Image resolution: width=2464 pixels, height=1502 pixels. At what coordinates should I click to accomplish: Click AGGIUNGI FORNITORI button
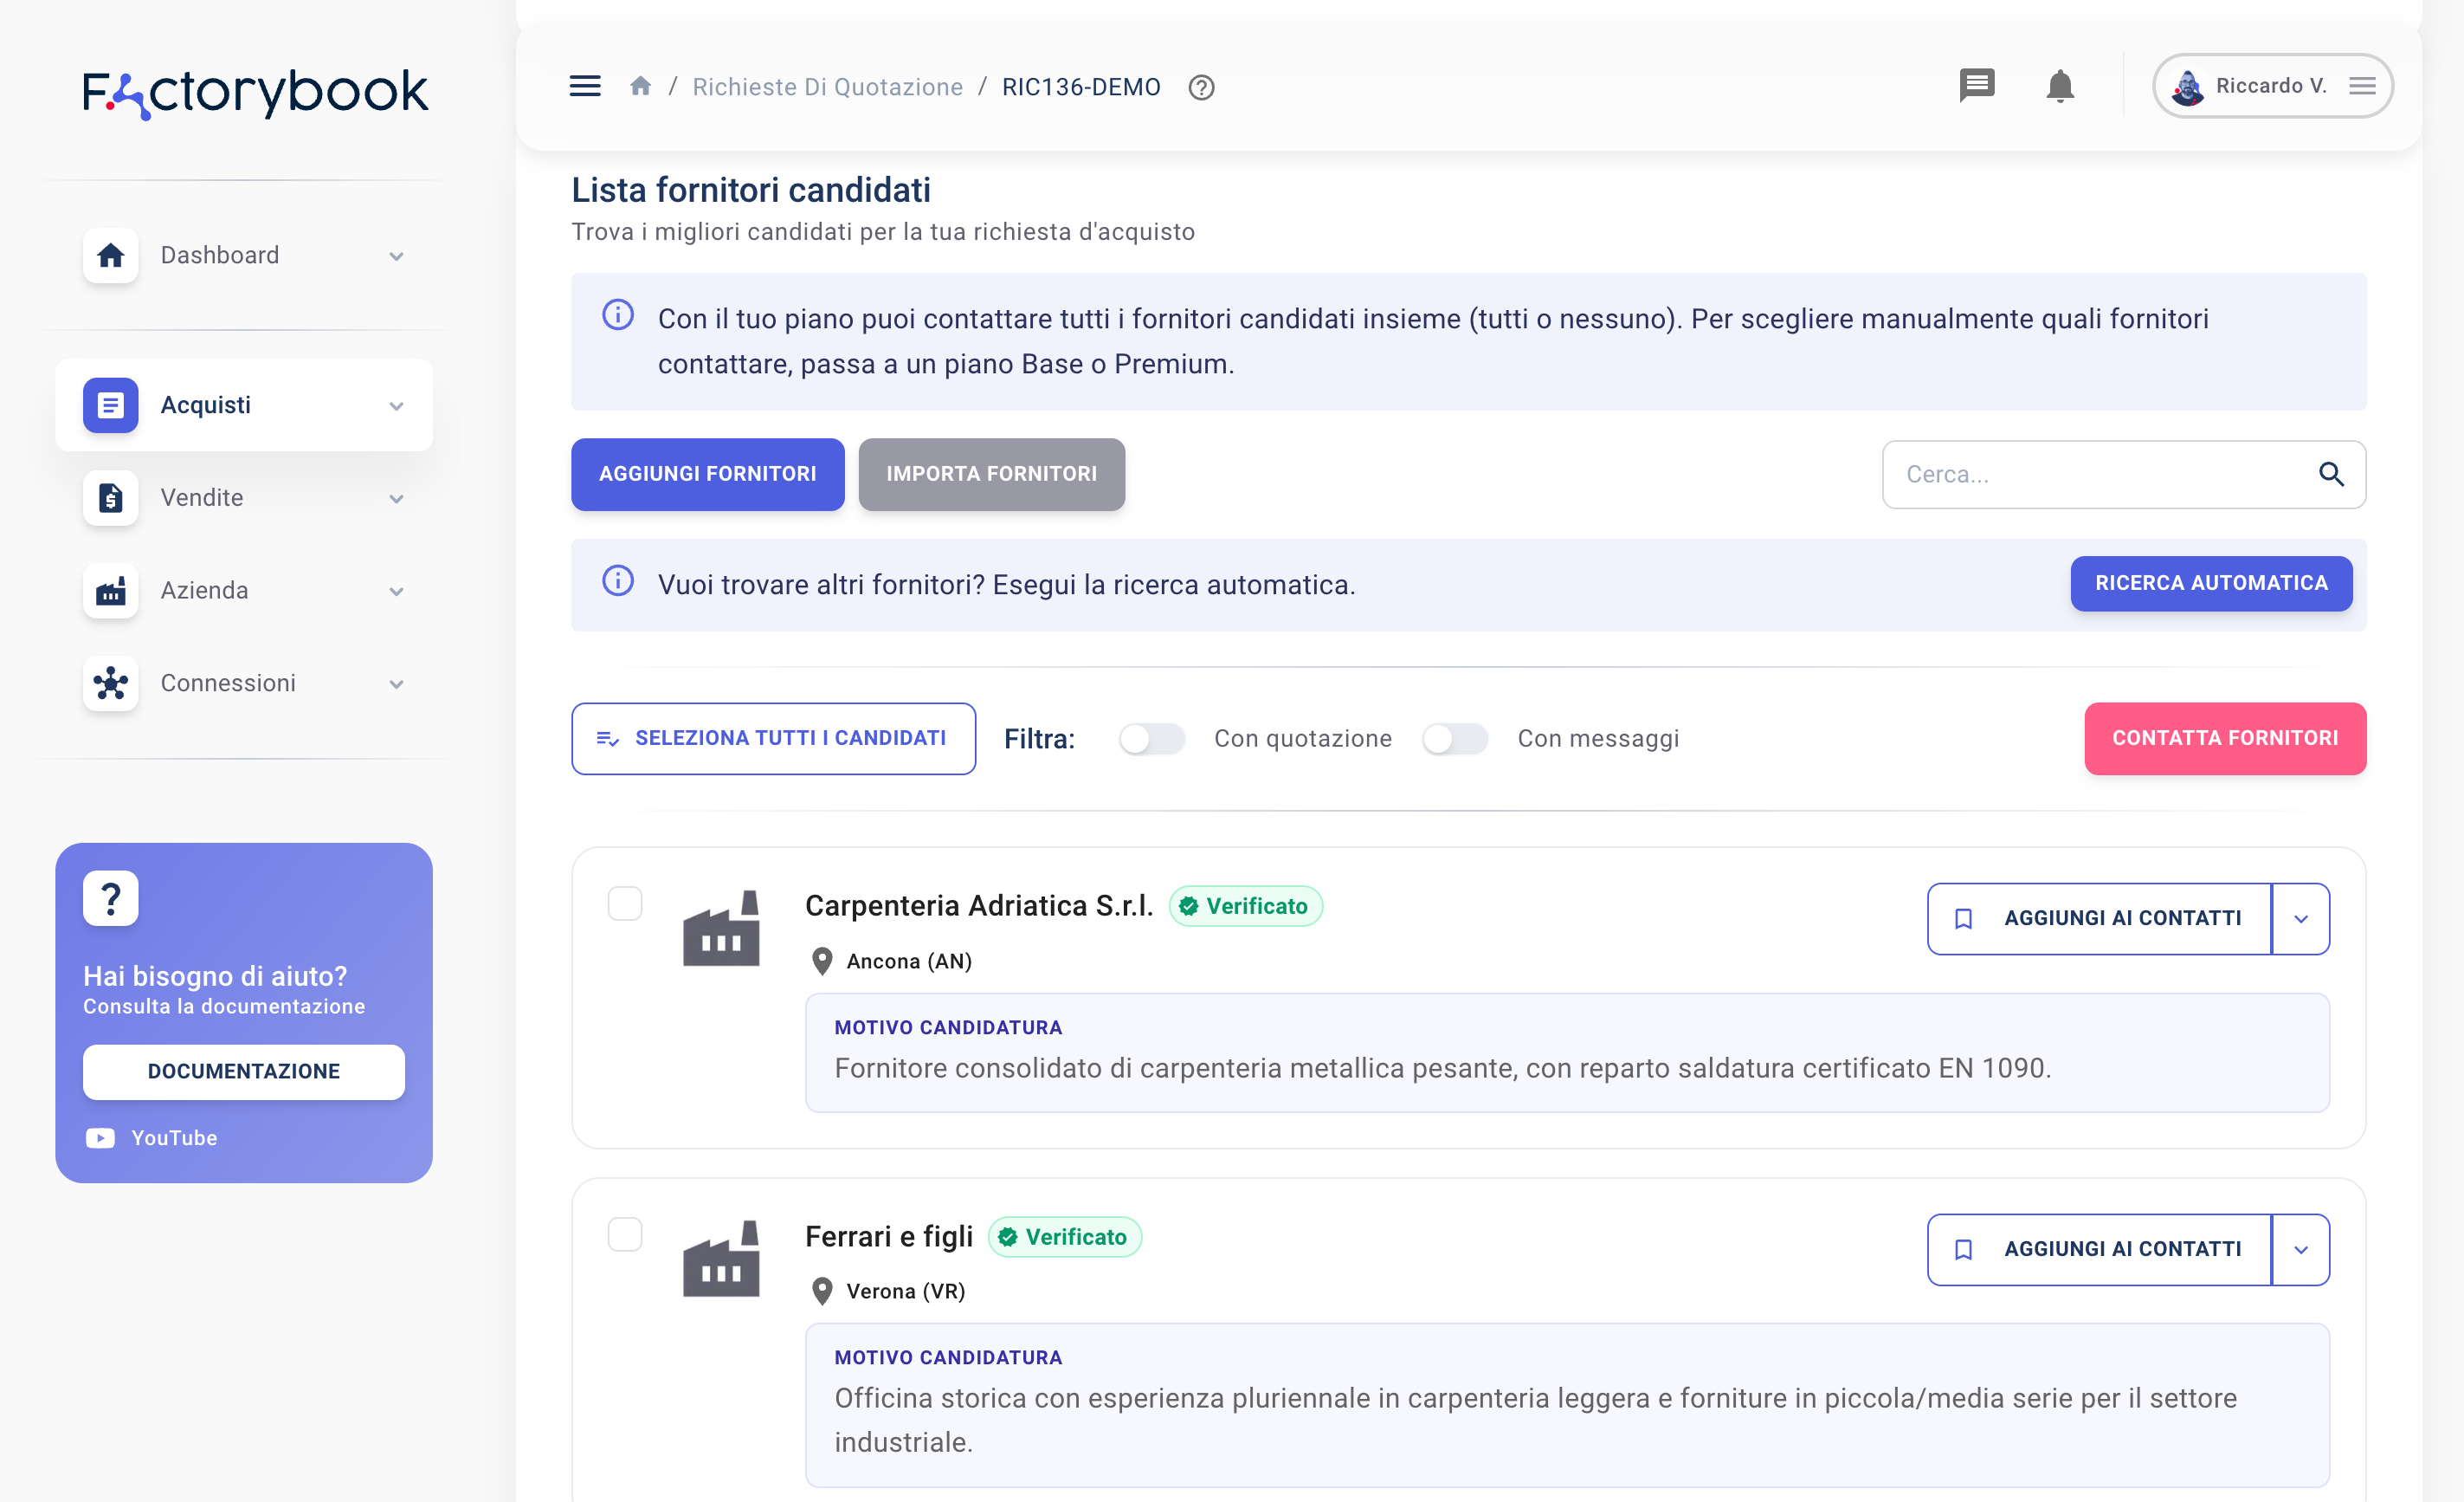tap(707, 475)
